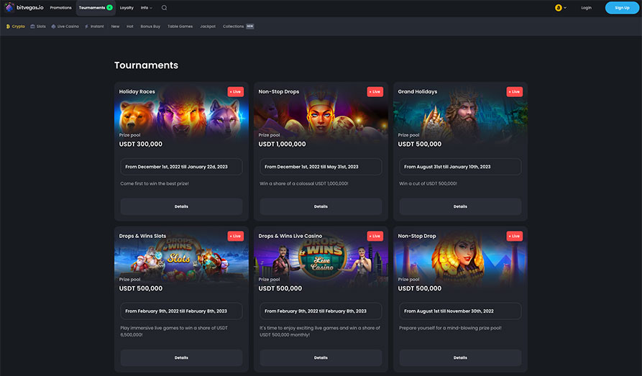
Task: Click the Login link
Action: click(x=586, y=8)
